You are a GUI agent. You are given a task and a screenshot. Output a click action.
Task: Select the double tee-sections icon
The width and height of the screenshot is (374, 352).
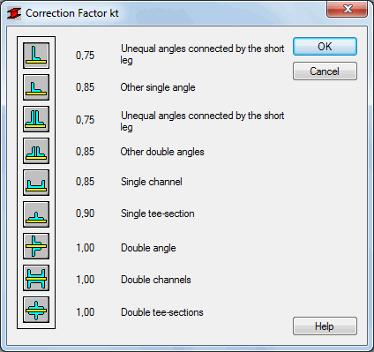click(36, 310)
